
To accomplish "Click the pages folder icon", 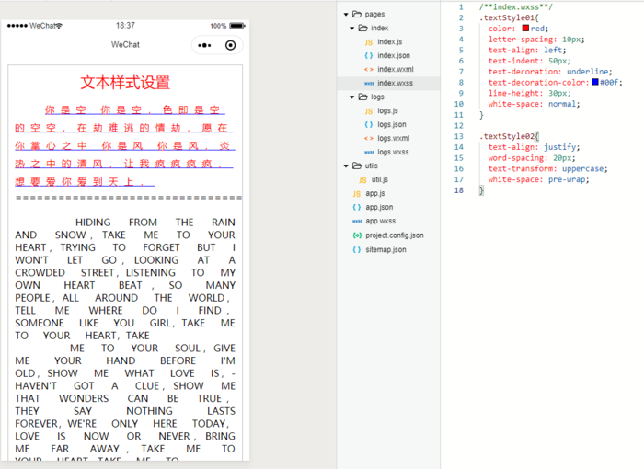I will coord(357,15).
